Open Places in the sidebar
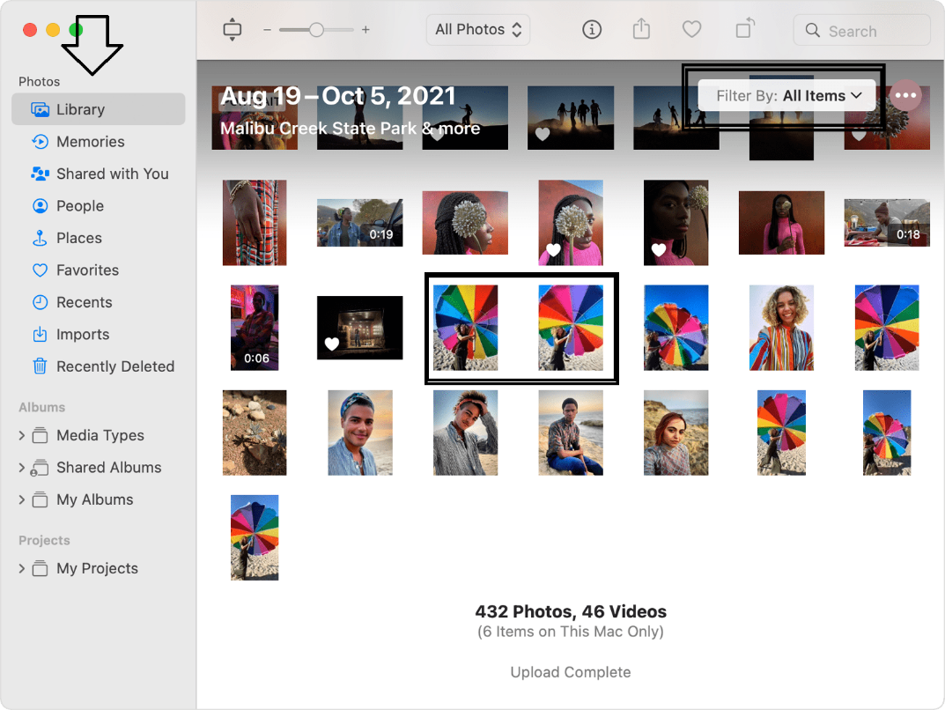This screenshot has width=945, height=710. 79,238
